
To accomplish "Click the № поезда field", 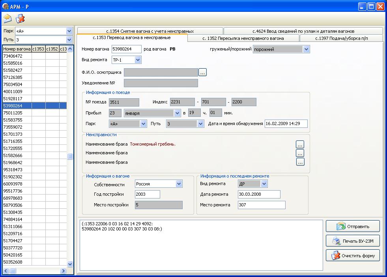I will click(x=124, y=102).
